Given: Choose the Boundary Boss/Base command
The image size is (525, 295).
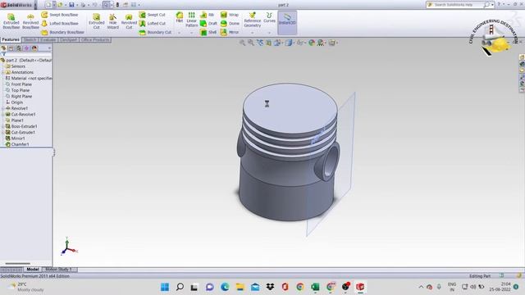Looking at the screenshot, I should (62, 32).
